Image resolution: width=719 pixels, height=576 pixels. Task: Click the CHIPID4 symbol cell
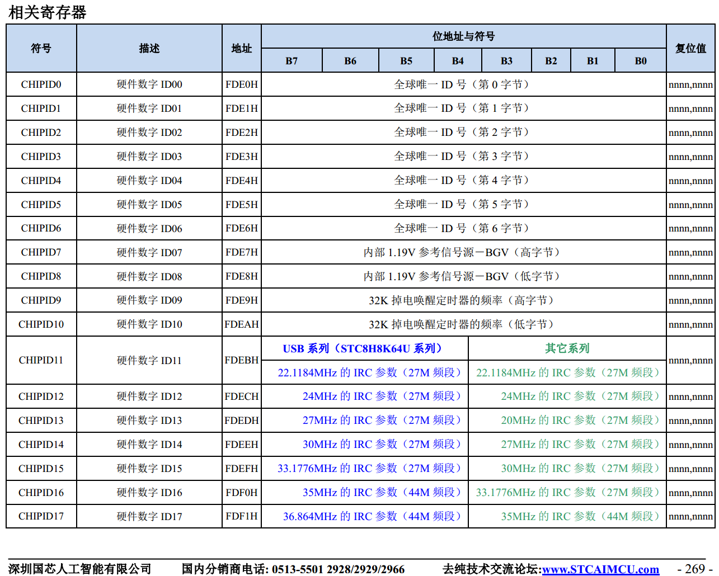click(x=41, y=181)
